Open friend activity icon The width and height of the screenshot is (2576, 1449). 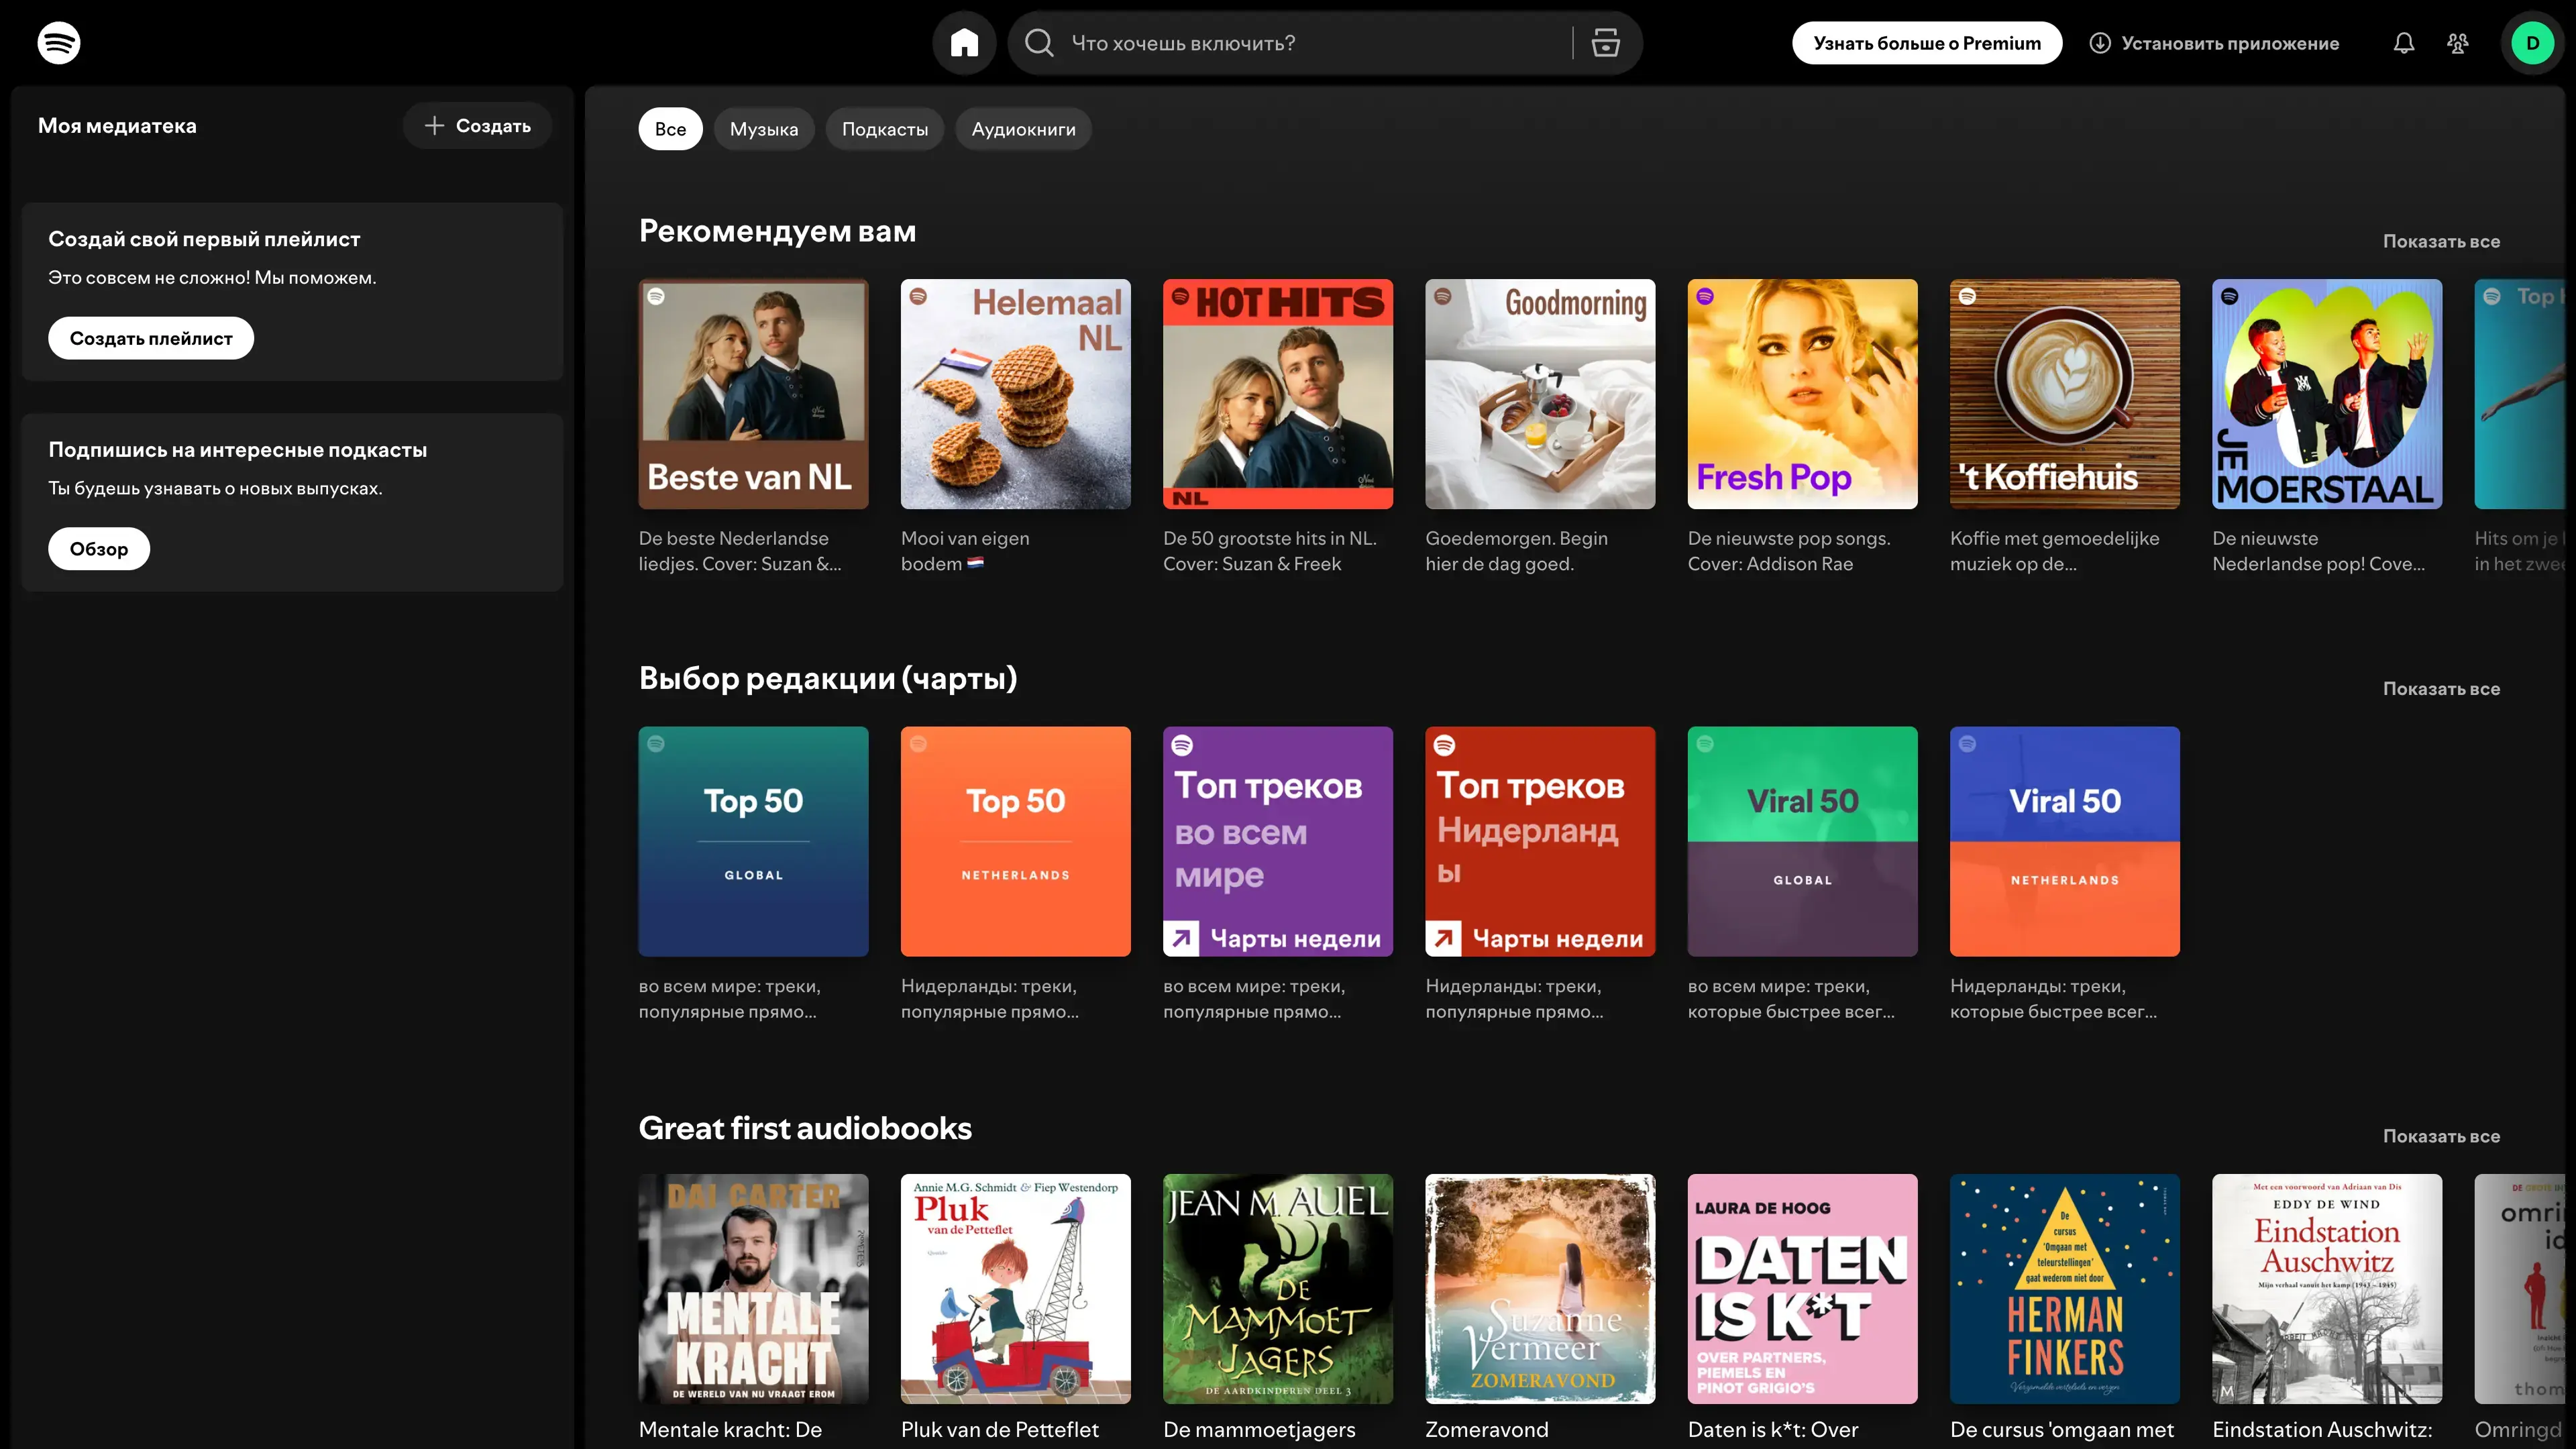(2458, 43)
